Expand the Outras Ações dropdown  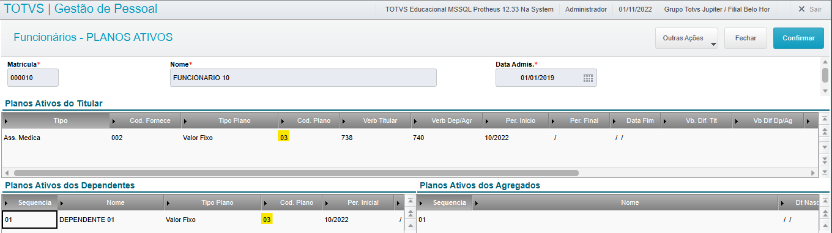pyautogui.click(x=713, y=43)
